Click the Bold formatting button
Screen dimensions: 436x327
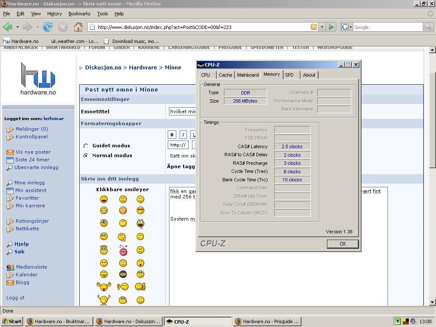click(172, 135)
